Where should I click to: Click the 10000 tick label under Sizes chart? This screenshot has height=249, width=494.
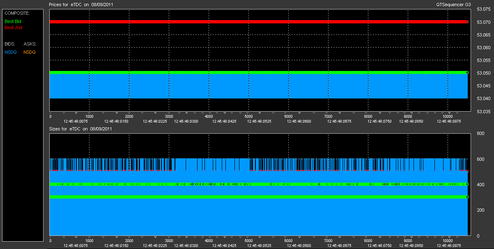coord(448,241)
